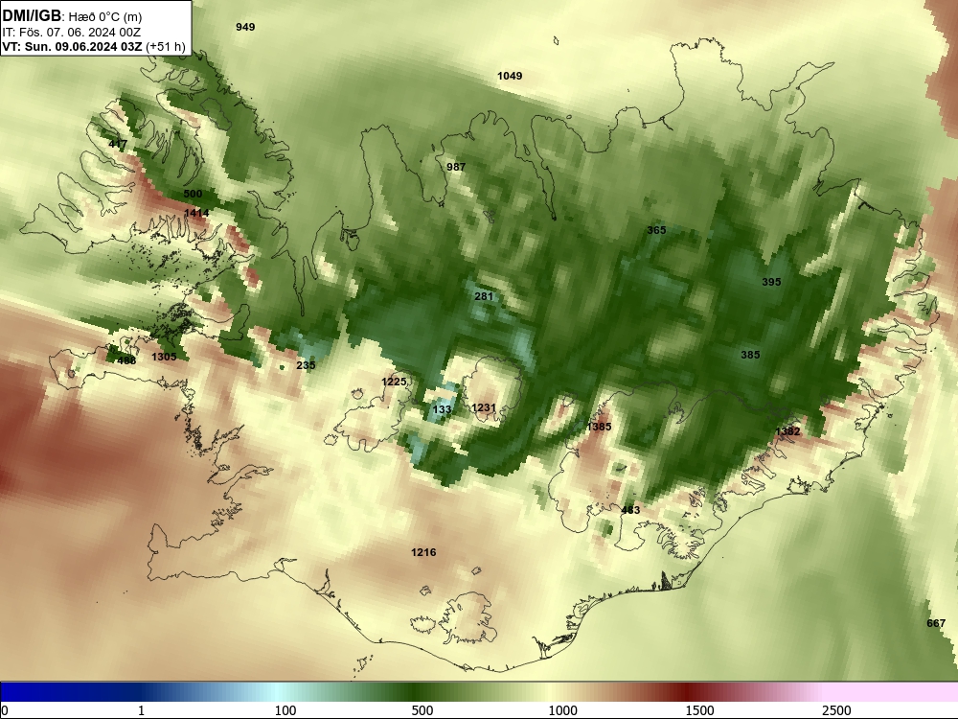
Task: Click the 1 tick on the color scale
Action: 141,710
